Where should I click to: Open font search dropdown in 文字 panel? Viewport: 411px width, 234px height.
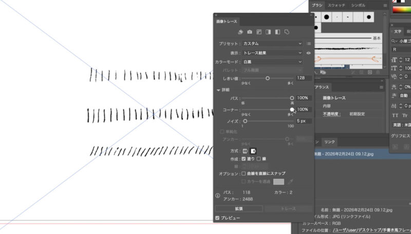click(x=394, y=41)
